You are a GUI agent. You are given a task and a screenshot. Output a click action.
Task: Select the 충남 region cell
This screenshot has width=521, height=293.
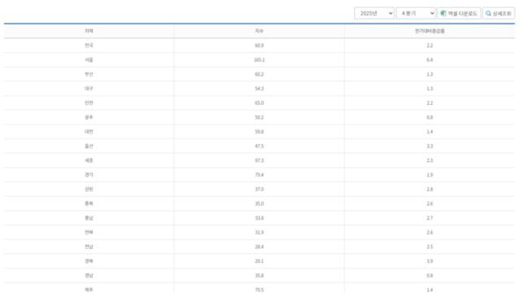click(x=89, y=218)
